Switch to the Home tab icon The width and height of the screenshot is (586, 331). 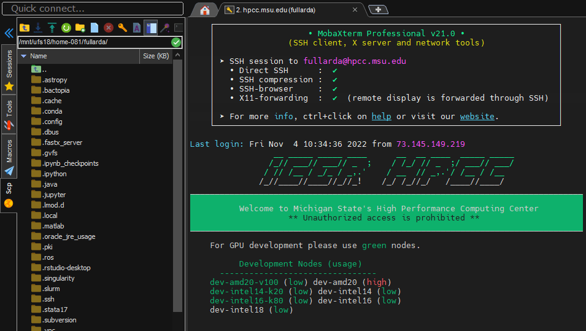tap(205, 10)
